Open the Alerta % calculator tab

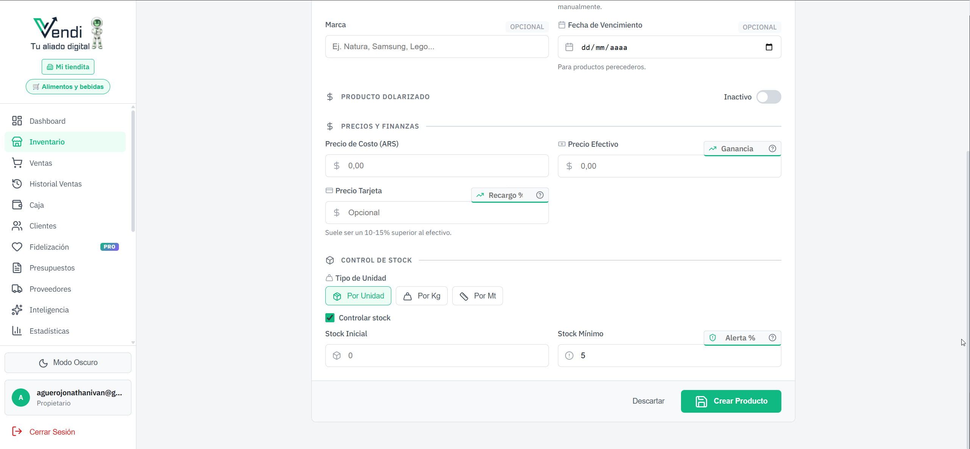coord(740,338)
